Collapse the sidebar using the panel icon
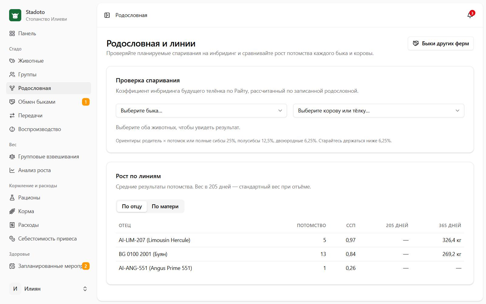 [107, 15]
